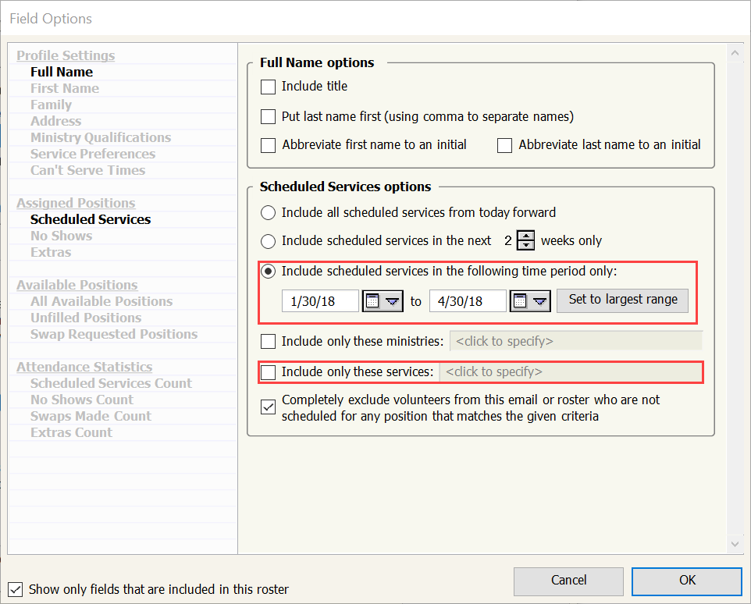The height and width of the screenshot is (604, 751).
Task: Toggle Abbreviate last name to an initial
Action: point(505,145)
